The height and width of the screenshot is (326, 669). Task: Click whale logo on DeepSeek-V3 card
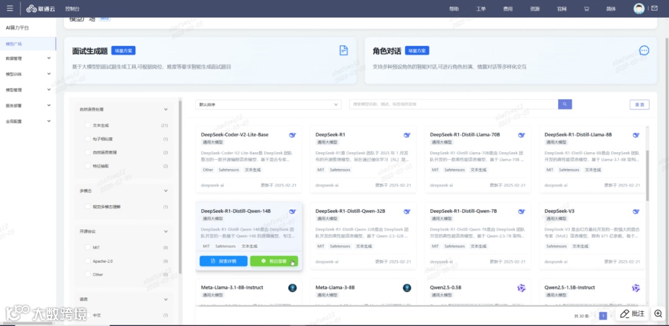click(x=636, y=212)
